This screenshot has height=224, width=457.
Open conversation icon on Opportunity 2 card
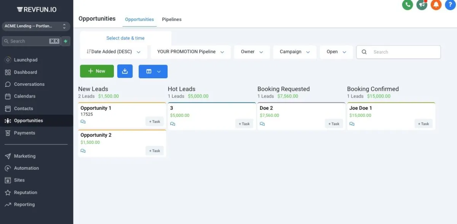[x=83, y=151]
